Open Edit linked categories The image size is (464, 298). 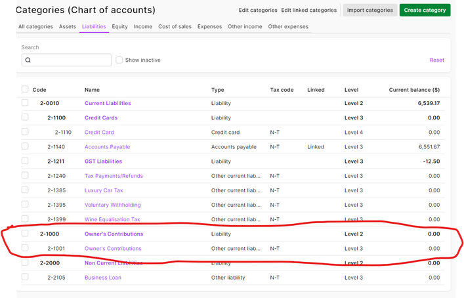(308, 11)
